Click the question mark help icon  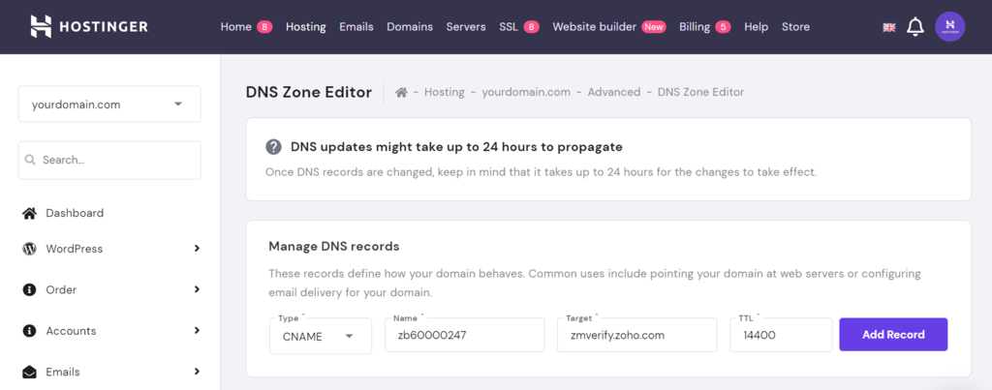[x=274, y=147]
